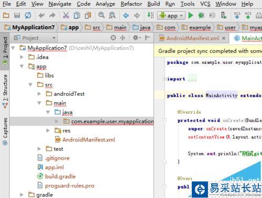
Task: Select build.gradle file in tree
Action: pyautogui.click(x=57, y=177)
